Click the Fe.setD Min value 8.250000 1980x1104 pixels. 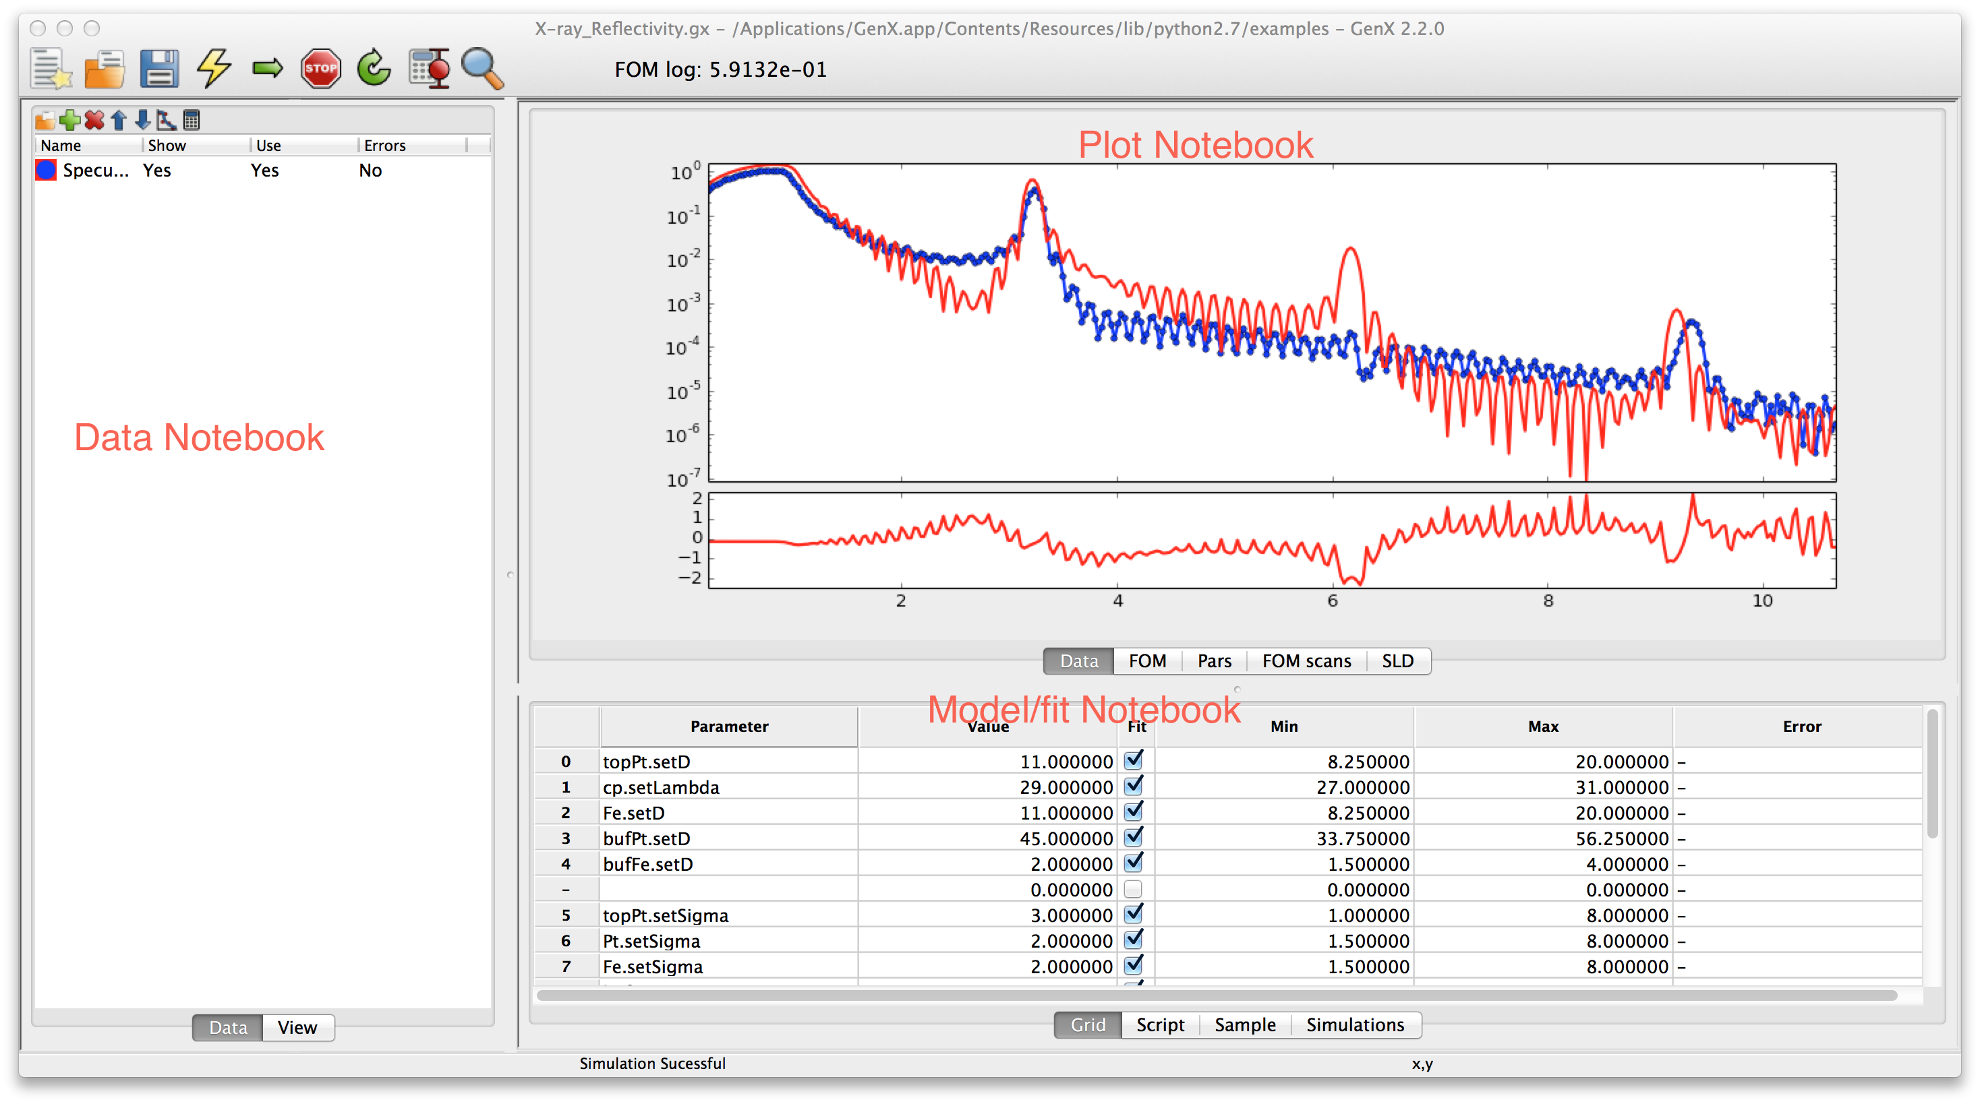1283,813
